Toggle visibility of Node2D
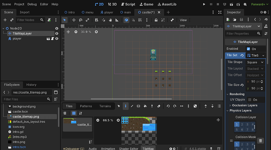The height and width of the screenshot is (150, 271). (57, 28)
